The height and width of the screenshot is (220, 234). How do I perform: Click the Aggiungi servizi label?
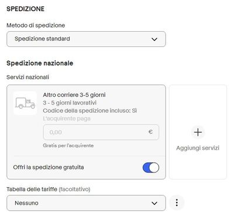[198, 148]
